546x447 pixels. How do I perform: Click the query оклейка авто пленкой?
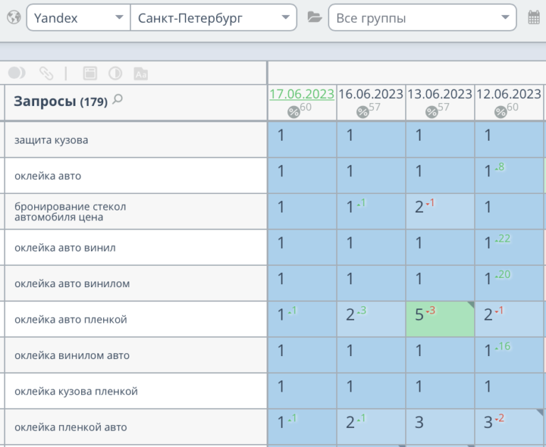pos(70,319)
